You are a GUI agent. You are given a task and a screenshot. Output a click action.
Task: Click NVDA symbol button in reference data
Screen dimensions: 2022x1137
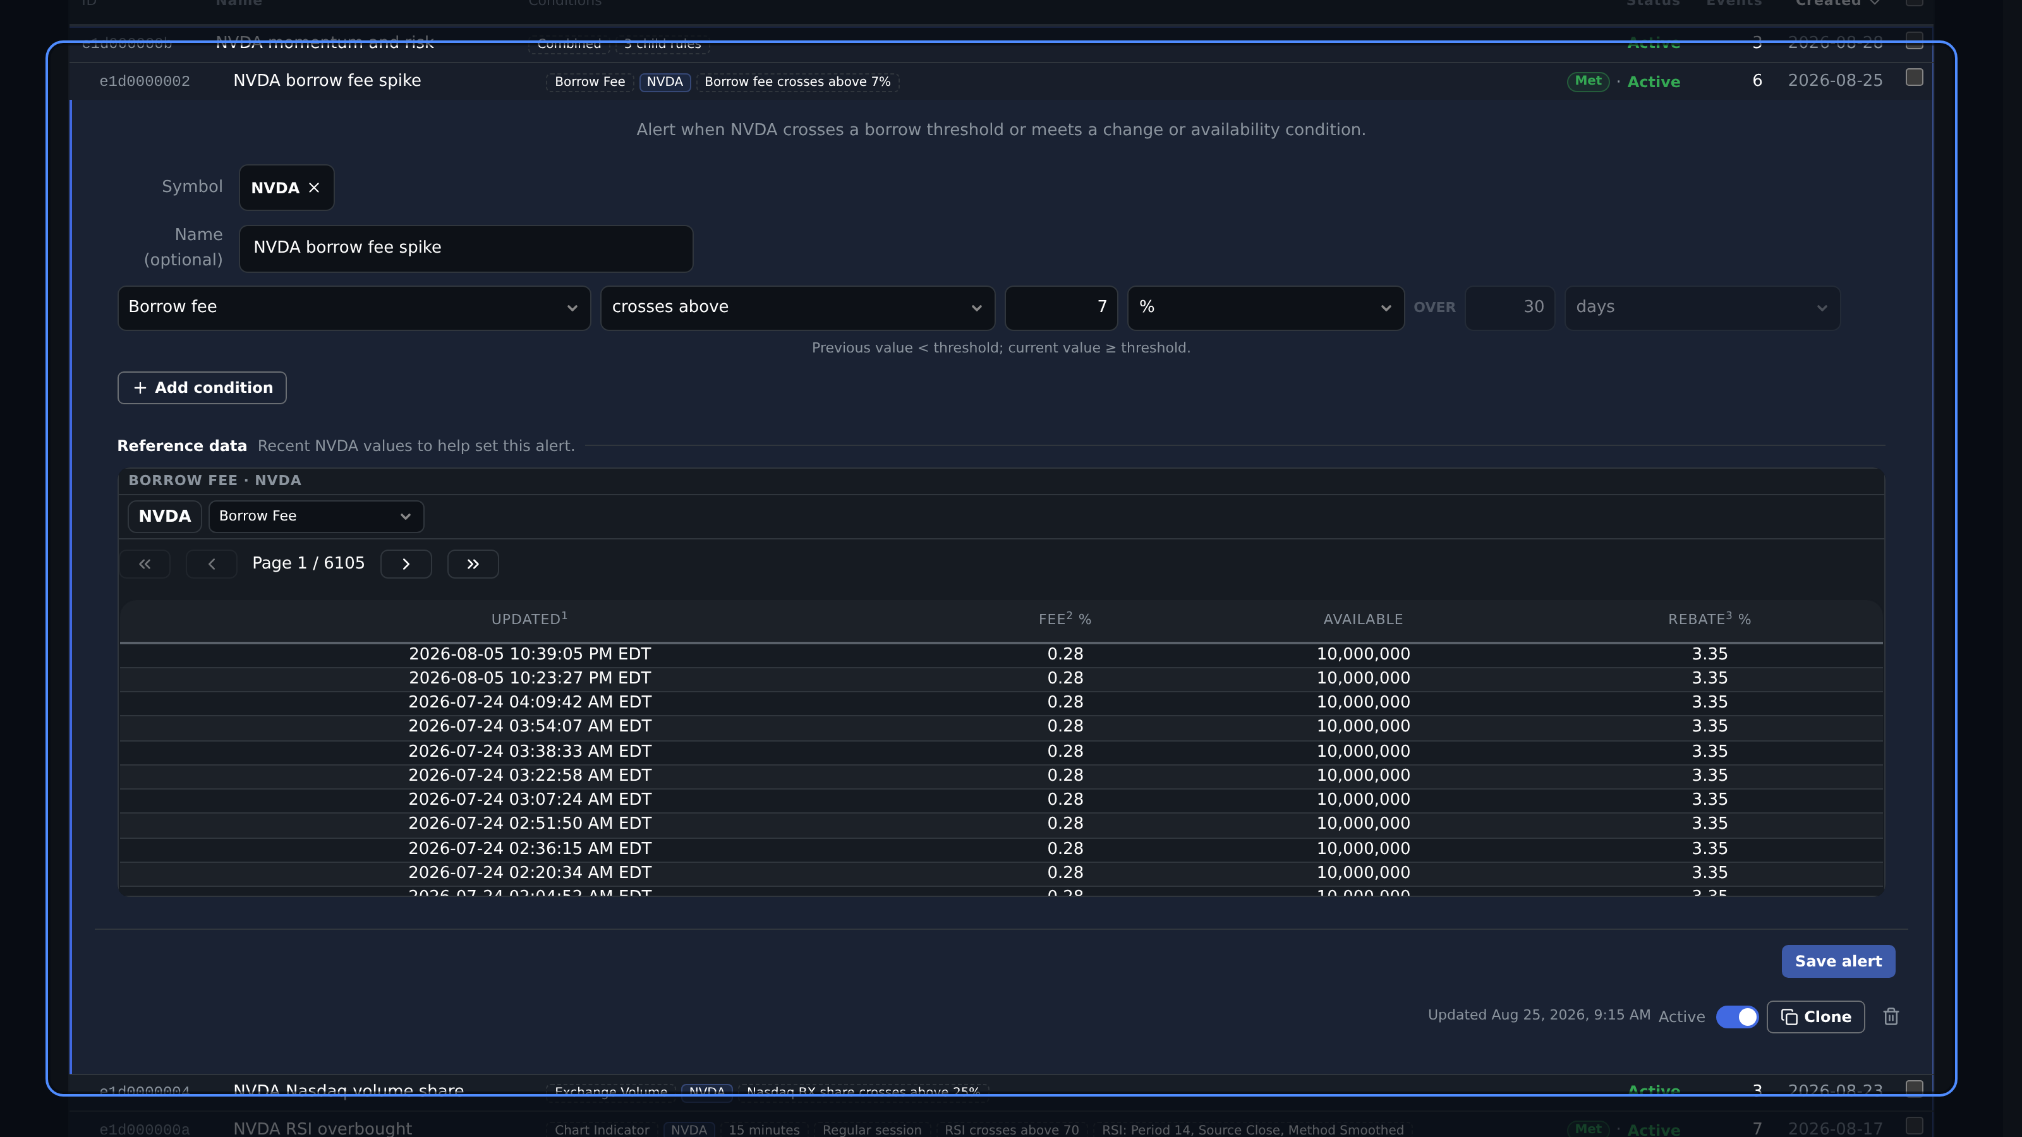click(x=164, y=515)
